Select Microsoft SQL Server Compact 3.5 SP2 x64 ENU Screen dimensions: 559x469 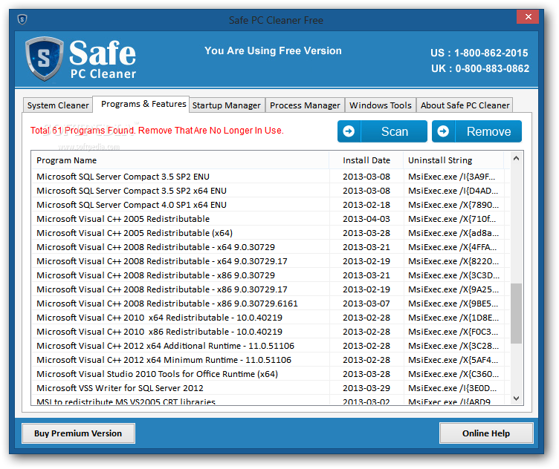click(271, 191)
